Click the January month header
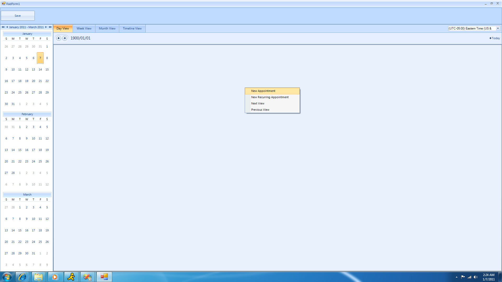Image resolution: width=502 pixels, height=282 pixels. (x=27, y=34)
